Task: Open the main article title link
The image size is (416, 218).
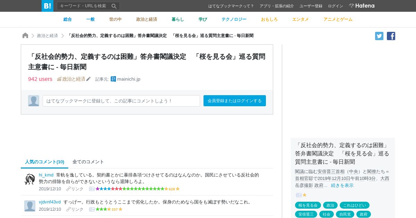Action: (147, 62)
